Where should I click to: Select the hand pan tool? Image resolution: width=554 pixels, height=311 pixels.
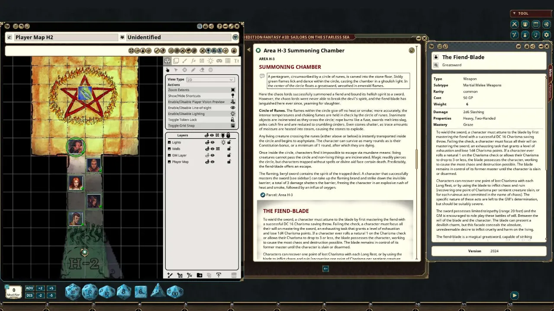[x=167, y=70]
